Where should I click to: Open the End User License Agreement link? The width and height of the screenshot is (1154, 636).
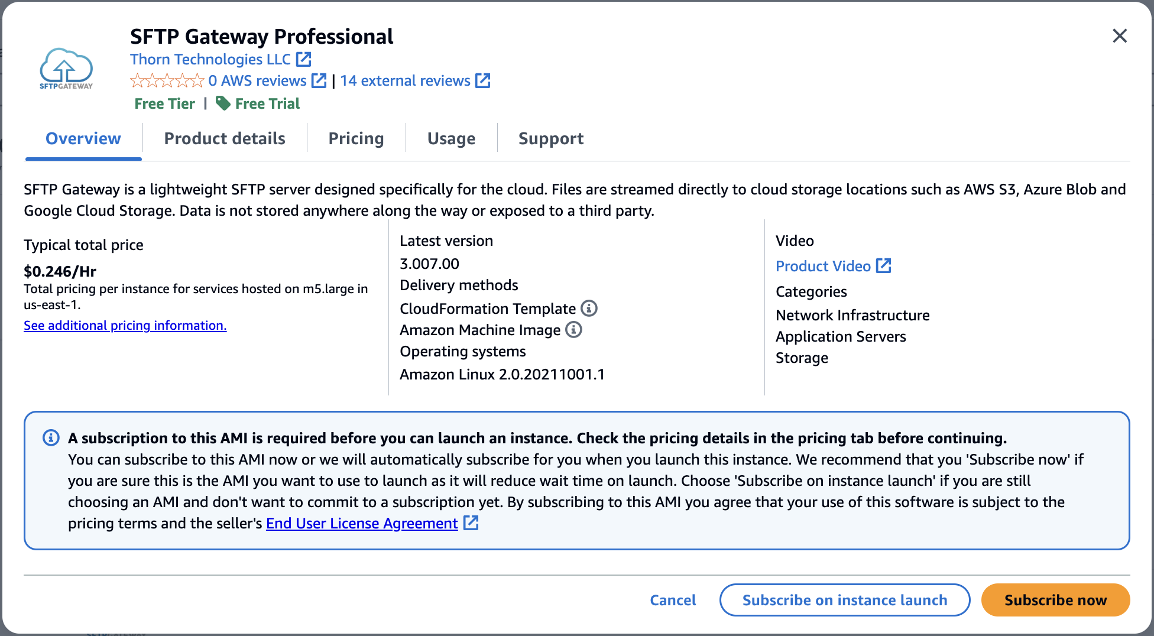(x=362, y=523)
